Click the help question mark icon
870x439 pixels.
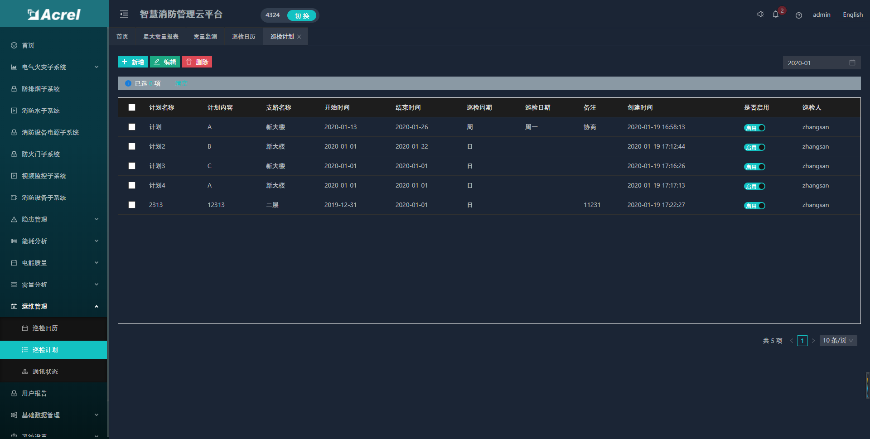(798, 15)
